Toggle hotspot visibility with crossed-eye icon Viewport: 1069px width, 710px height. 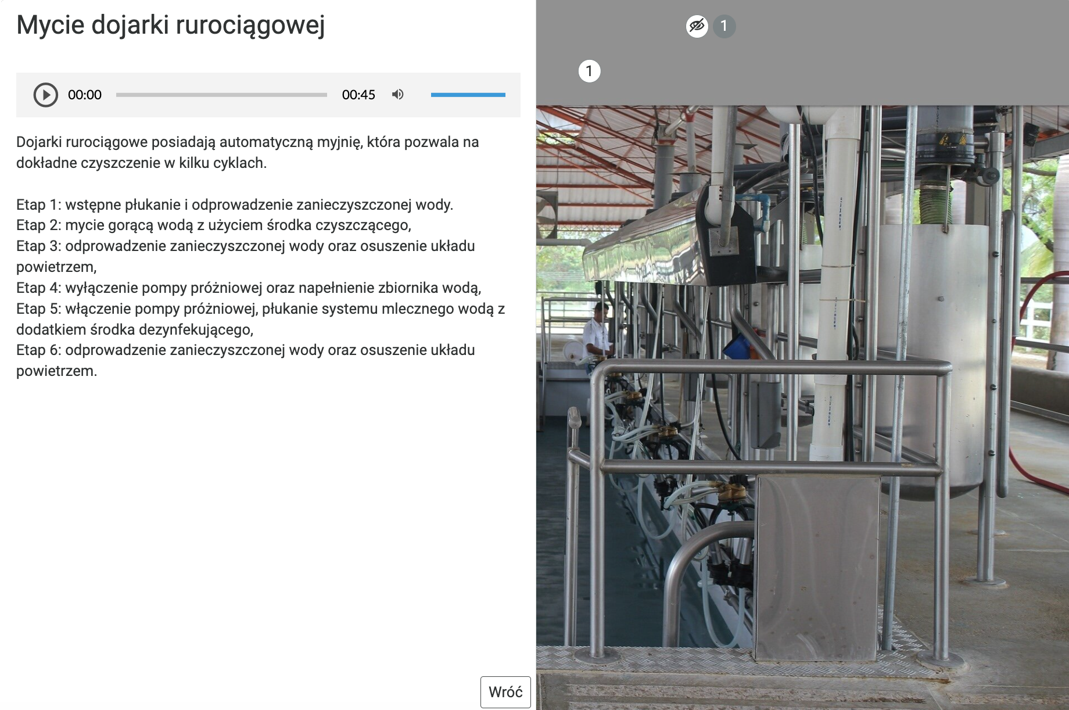click(697, 26)
